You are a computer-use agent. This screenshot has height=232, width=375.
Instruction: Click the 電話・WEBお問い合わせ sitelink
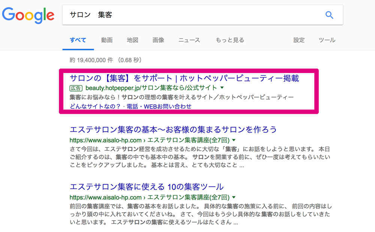(x=159, y=106)
